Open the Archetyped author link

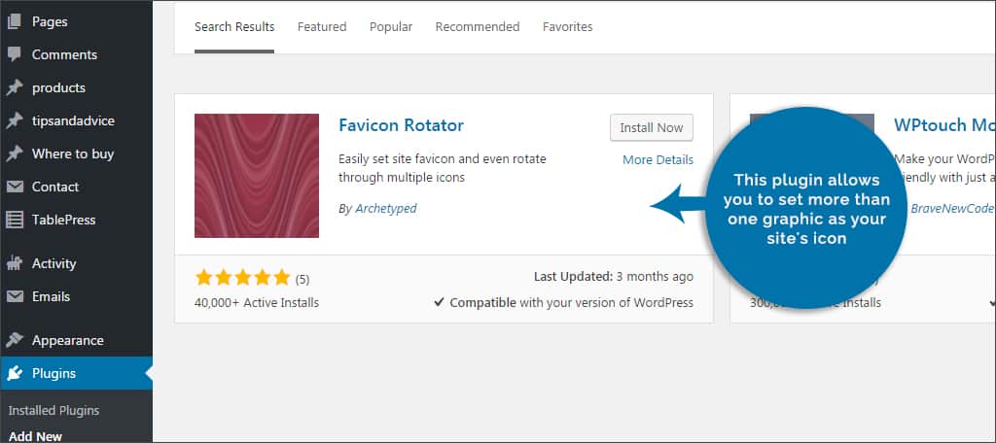pyautogui.click(x=386, y=208)
